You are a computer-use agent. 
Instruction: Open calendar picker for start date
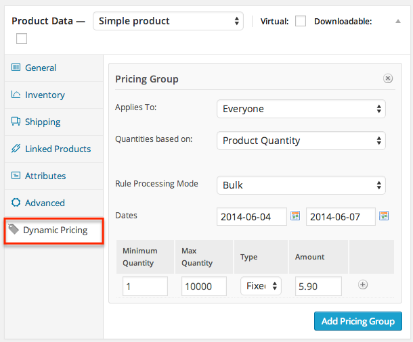[x=295, y=216]
